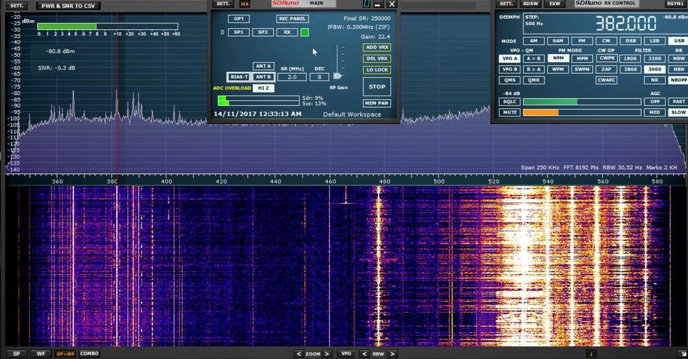Toggle LO LOCK
This screenshot has width=688, height=359.
click(377, 70)
